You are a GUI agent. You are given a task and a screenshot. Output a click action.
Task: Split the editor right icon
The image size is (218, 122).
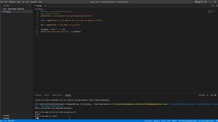[x=217, y=6]
